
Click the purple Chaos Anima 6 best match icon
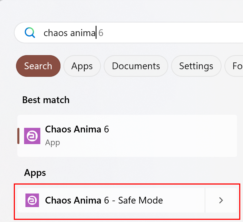(32, 136)
